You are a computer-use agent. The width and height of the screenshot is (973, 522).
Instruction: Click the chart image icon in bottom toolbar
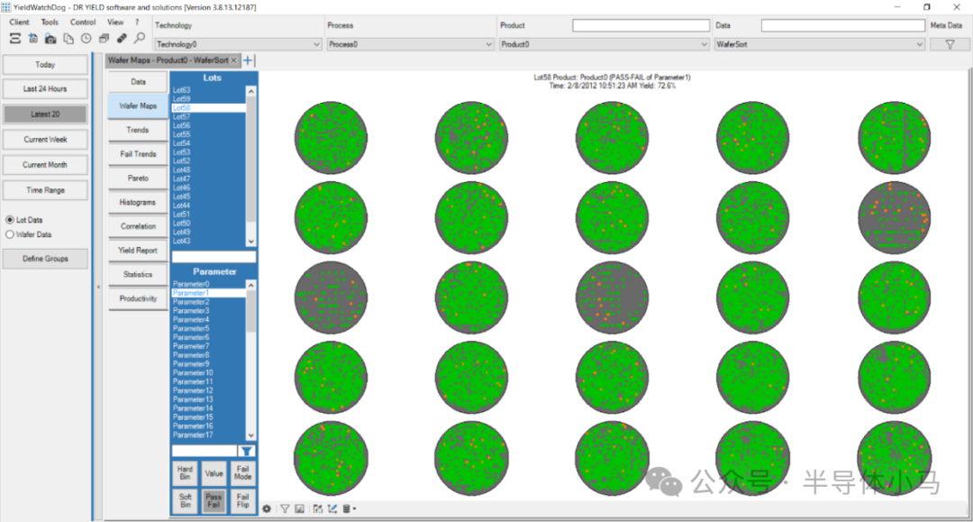coord(300,509)
